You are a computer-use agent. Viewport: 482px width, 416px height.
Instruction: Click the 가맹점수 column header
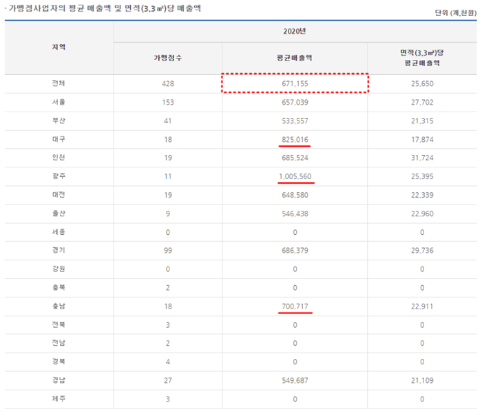point(168,58)
